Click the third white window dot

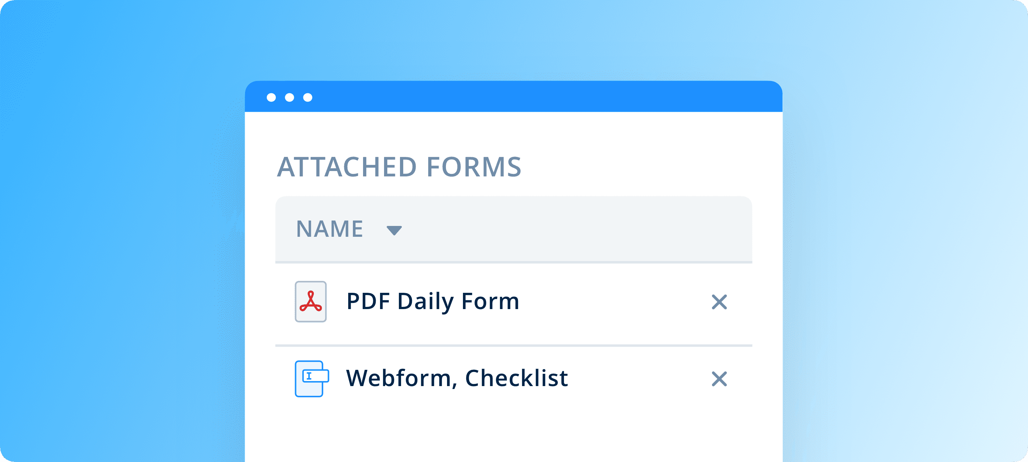pos(308,97)
